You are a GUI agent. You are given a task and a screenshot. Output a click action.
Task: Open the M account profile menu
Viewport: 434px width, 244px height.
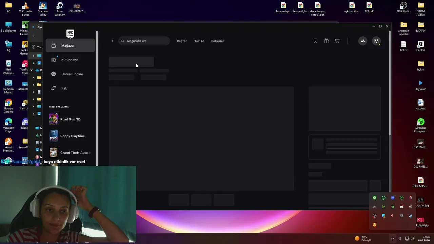[x=376, y=41]
